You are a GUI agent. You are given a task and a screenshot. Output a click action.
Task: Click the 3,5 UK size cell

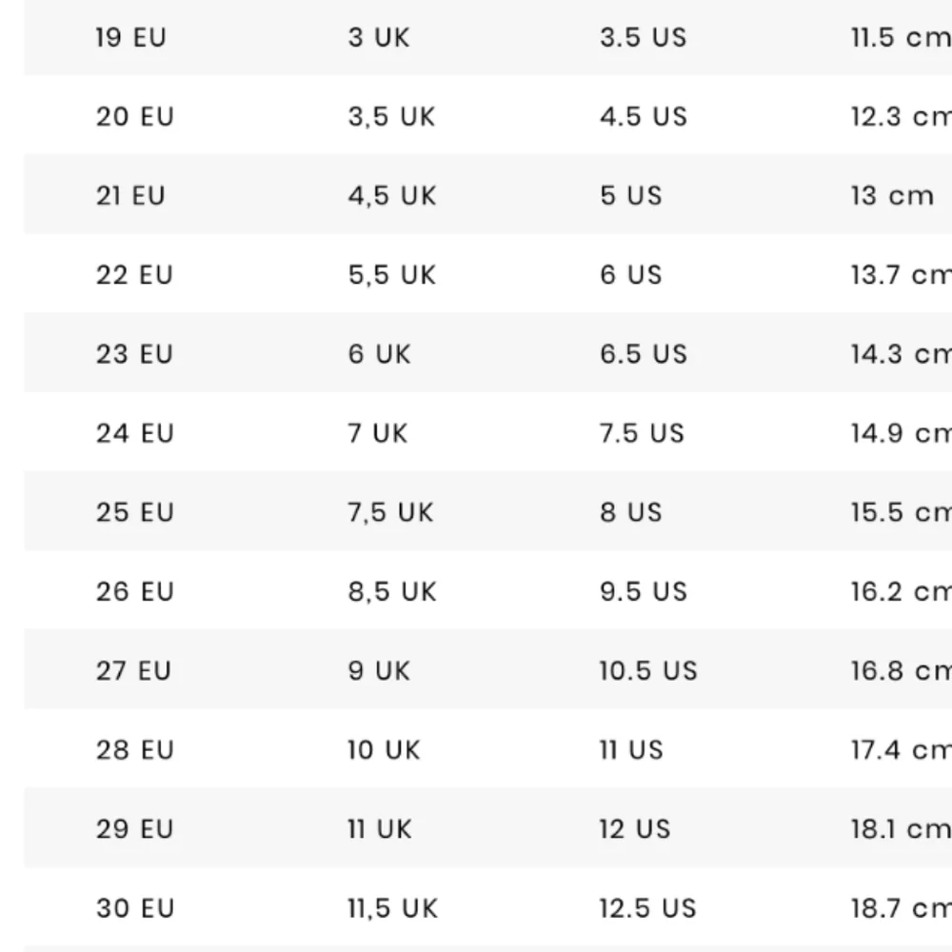(x=391, y=116)
